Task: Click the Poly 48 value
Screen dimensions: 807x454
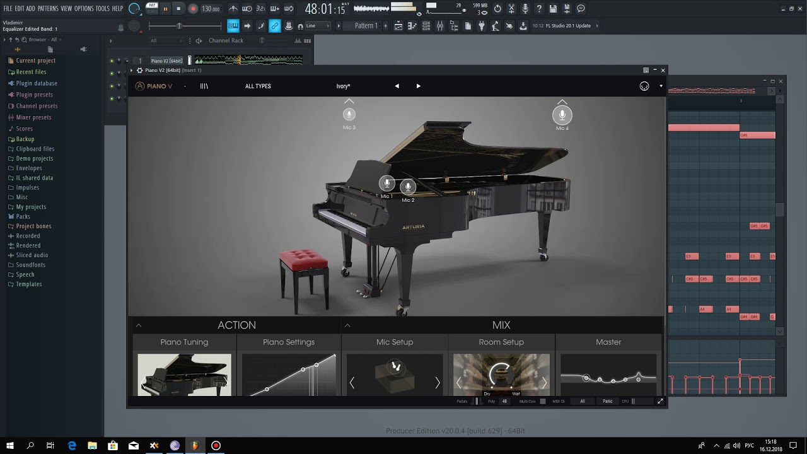Action: (504, 401)
